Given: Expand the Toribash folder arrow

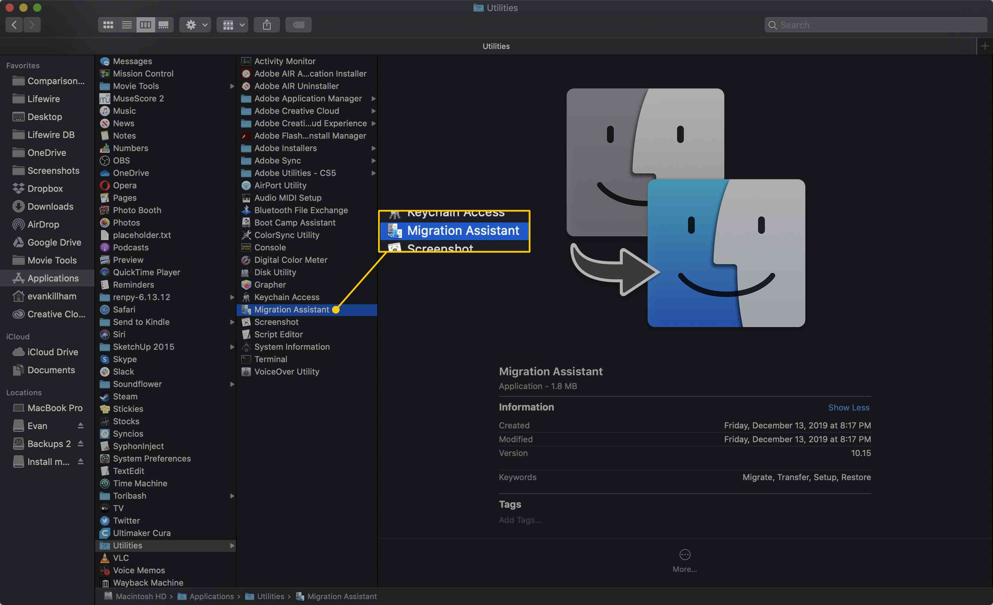Looking at the screenshot, I should 232,496.
